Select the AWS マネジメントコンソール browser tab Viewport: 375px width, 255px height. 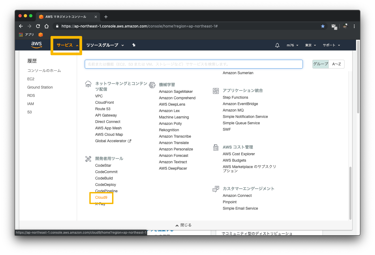68,17
